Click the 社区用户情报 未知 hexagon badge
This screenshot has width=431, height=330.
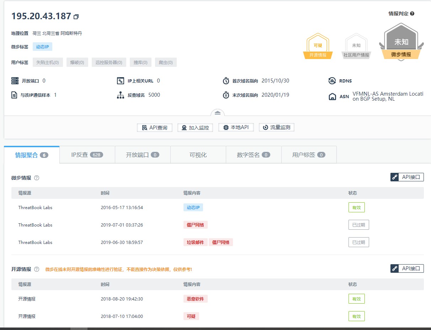click(x=356, y=46)
